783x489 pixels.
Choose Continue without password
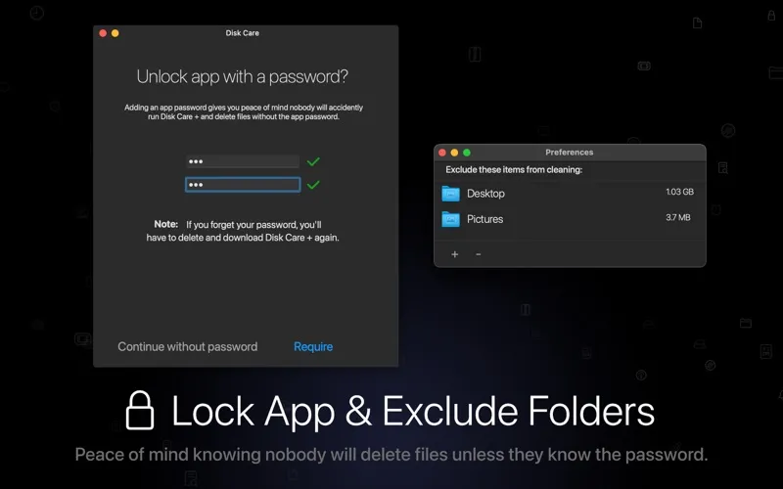[x=187, y=347]
